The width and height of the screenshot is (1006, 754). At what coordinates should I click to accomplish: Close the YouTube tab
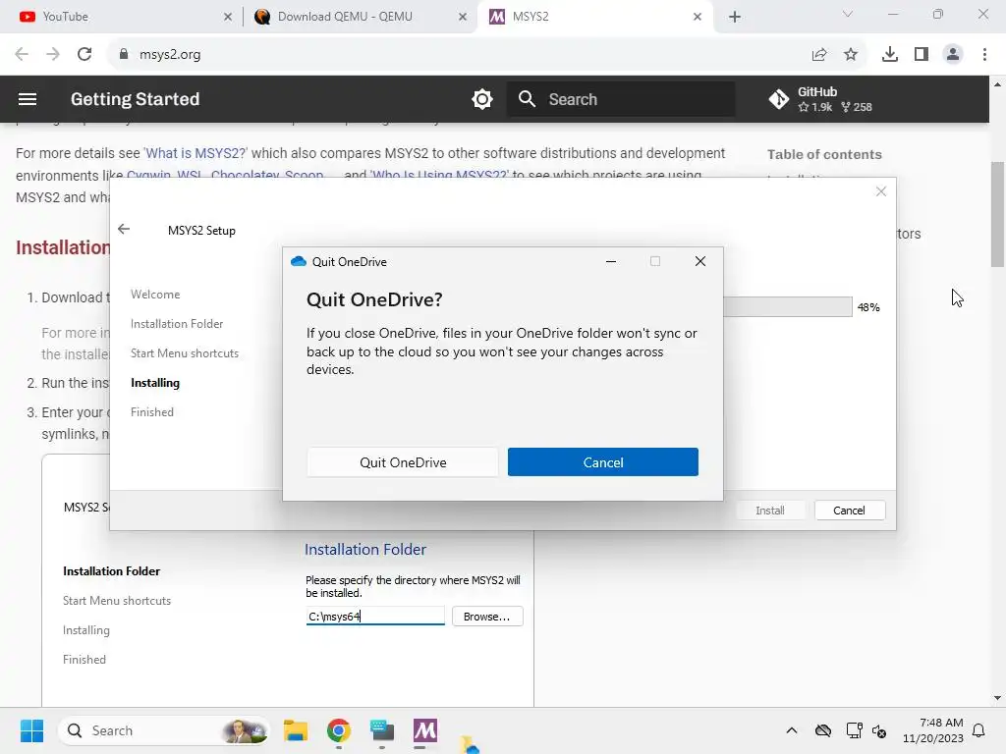[228, 17]
